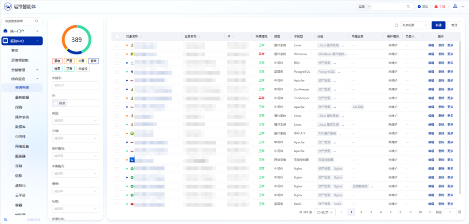Open 最新数据 in the sidebar menu
Image resolution: width=469 pixels, height=224 pixels.
(22, 97)
